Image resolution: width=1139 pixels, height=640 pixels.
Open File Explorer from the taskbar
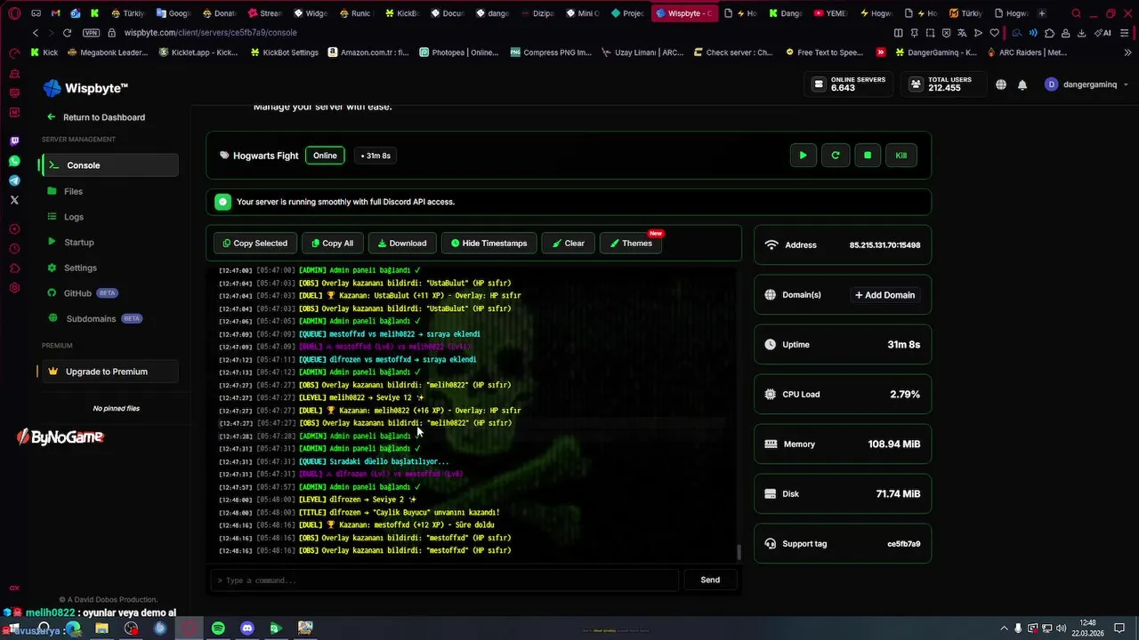pos(101,628)
